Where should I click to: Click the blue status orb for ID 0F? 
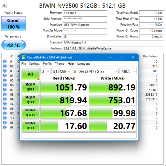click(x=5, y=127)
